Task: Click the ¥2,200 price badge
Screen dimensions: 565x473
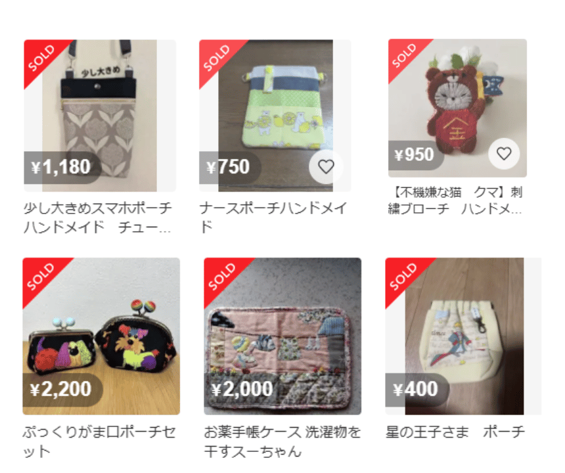Action: coord(62,390)
